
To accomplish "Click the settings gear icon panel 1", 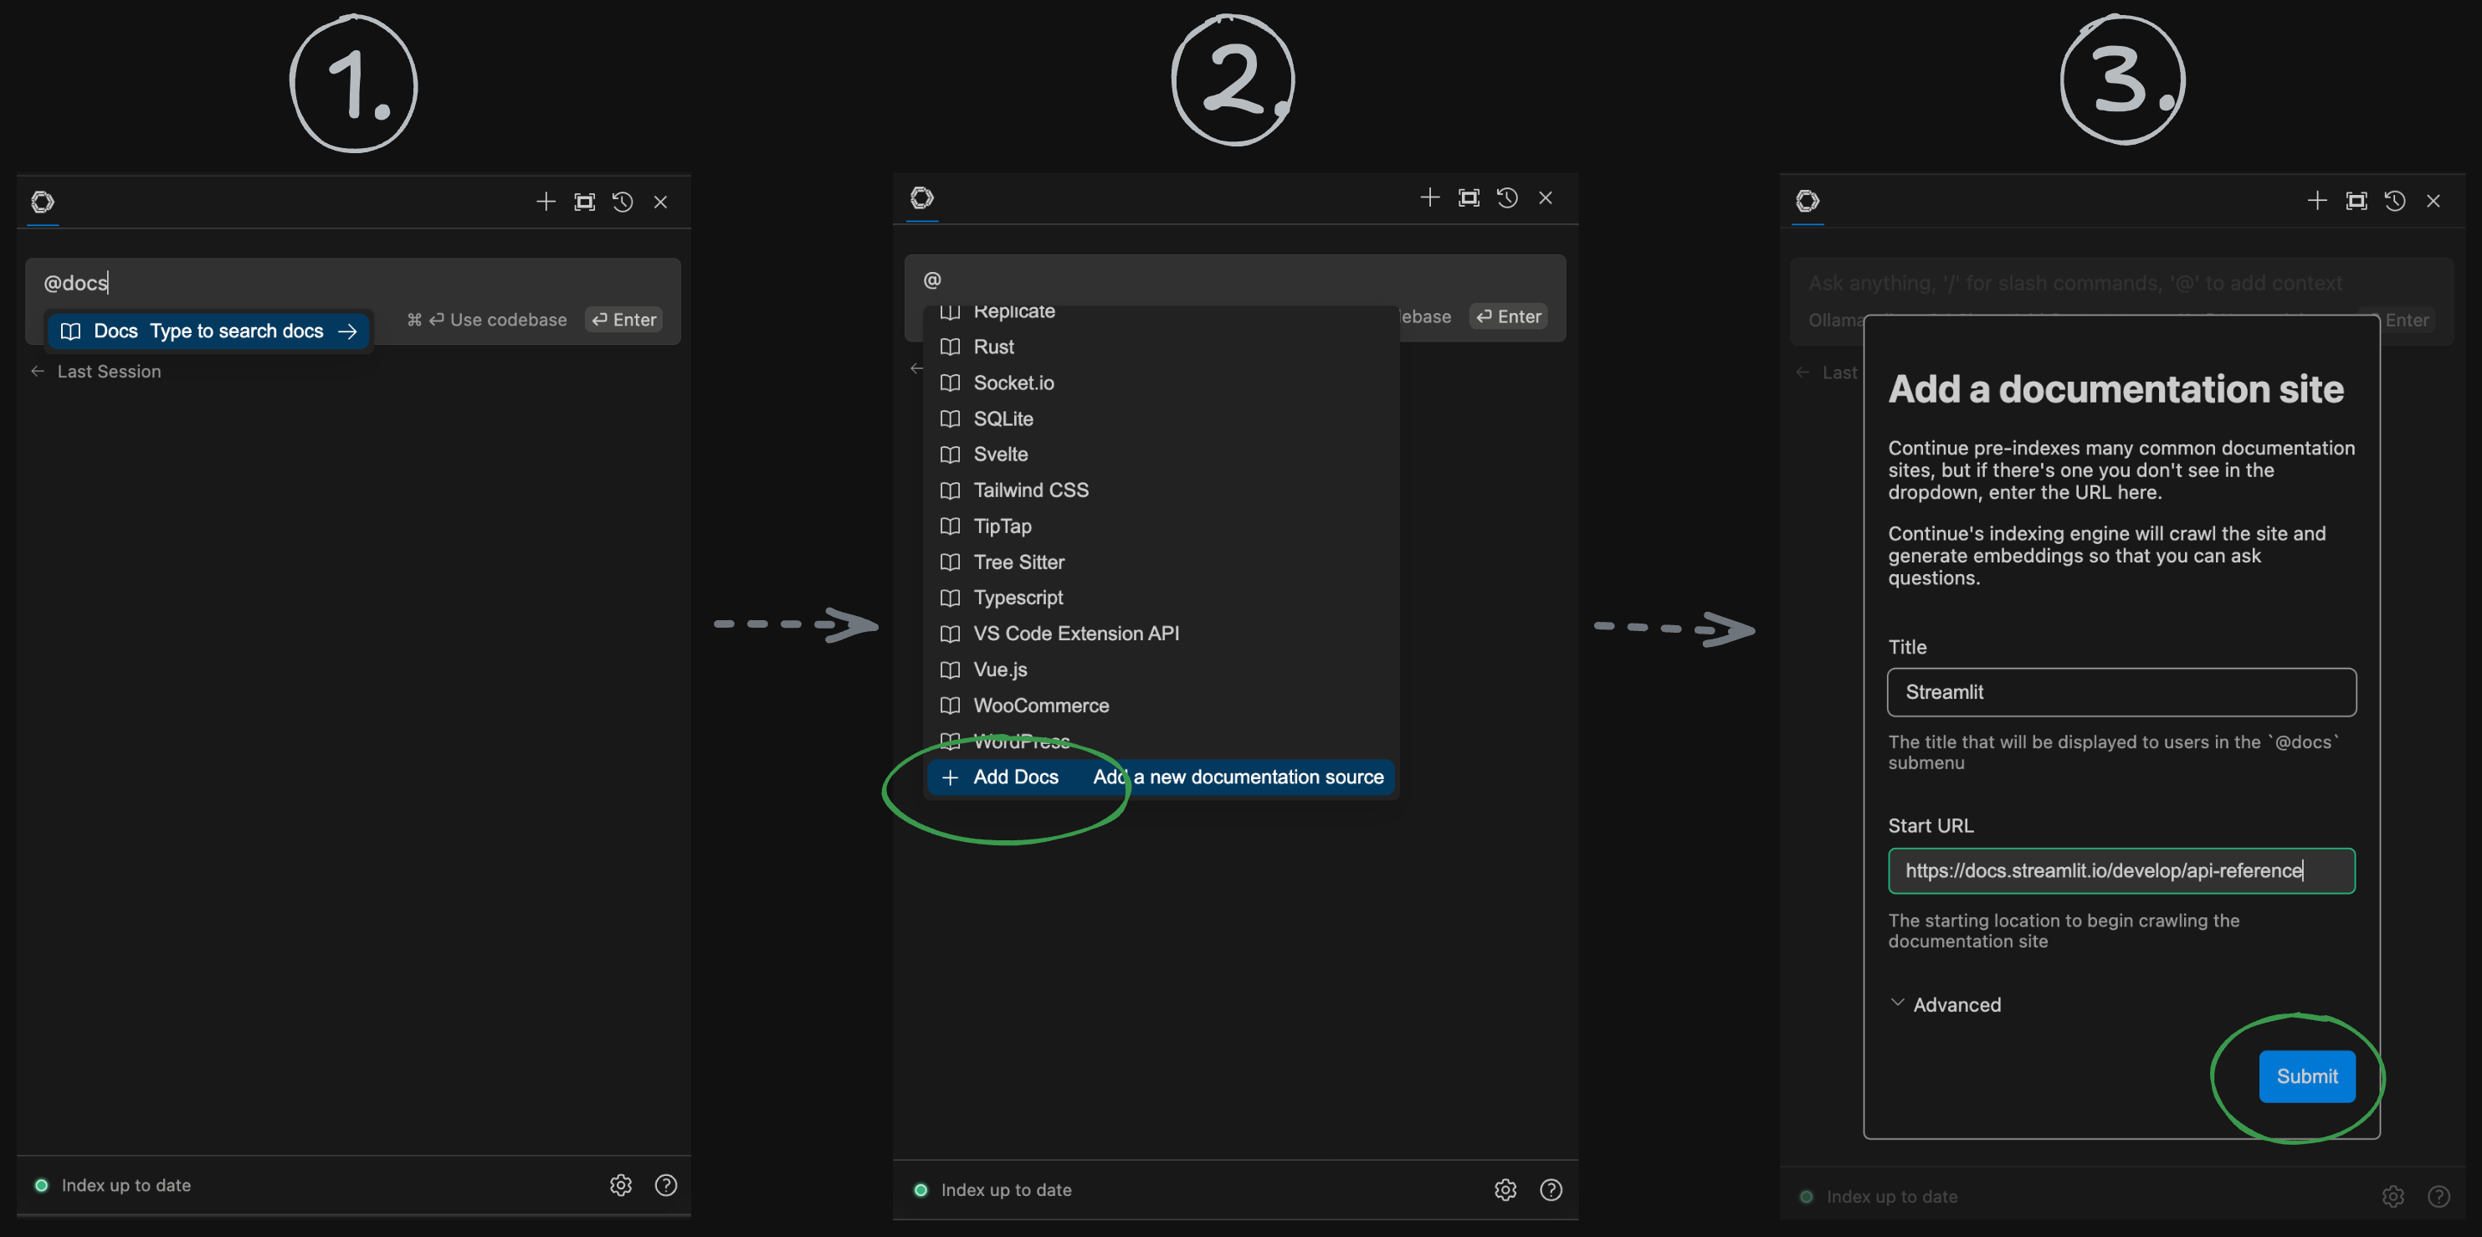I will click(x=622, y=1185).
